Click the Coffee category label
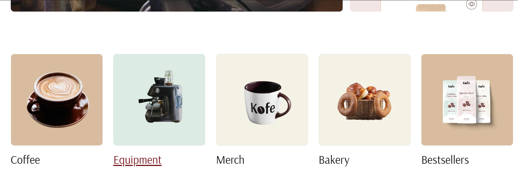This screenshot has height=188, width=518. pyautogui.click(x=25, y=160)
